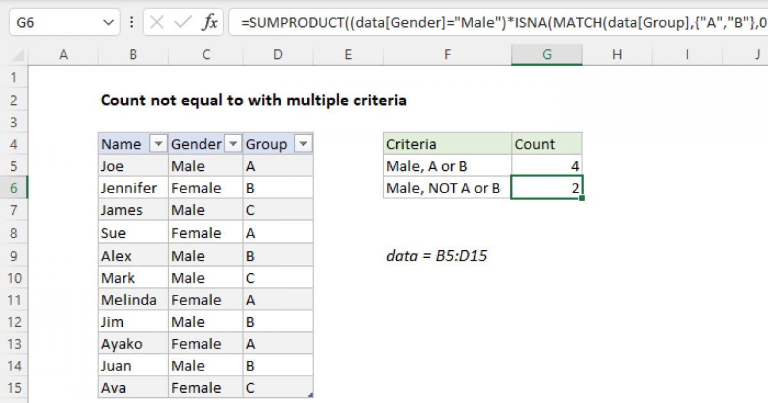Click the Cancel (X) icon beside the formula bar

[156, 22]
